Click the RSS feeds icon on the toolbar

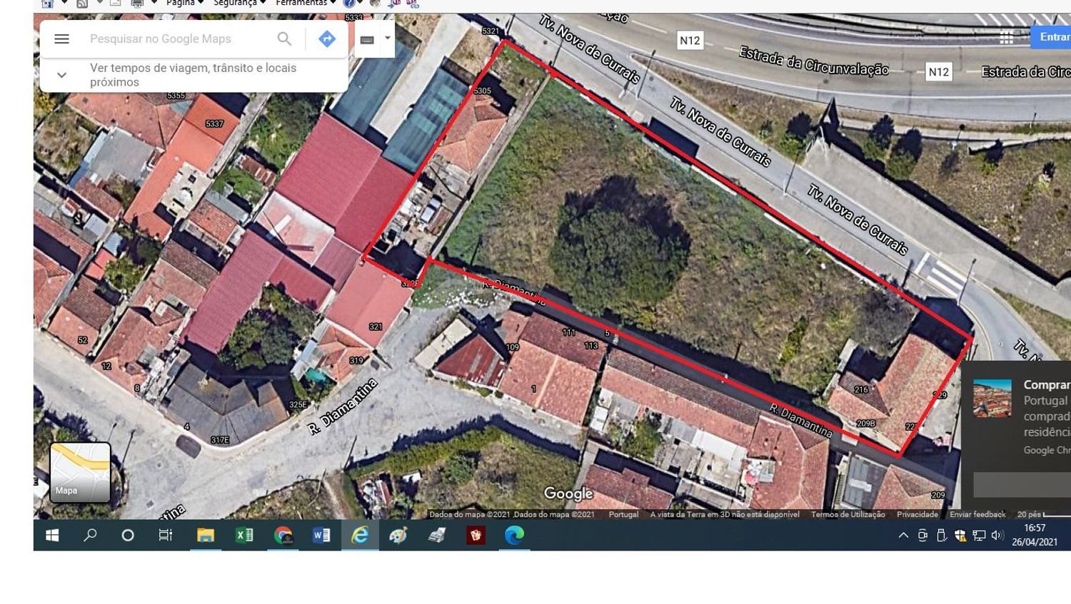pyautogui.click(x=82, y=3)
